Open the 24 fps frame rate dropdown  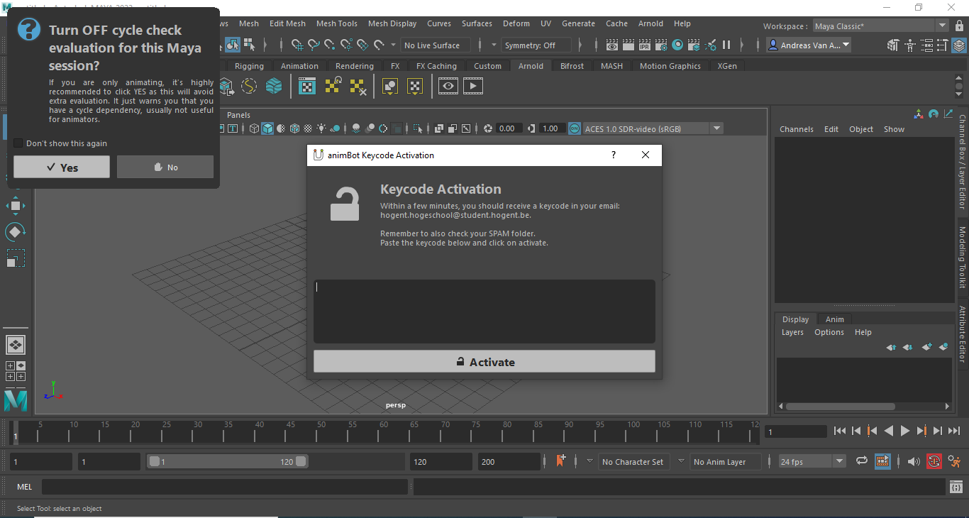(x=812, y=461)
